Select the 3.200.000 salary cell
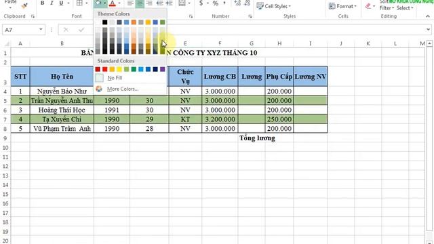This screenshot has width=434, height=244. [x=220, y=119]
